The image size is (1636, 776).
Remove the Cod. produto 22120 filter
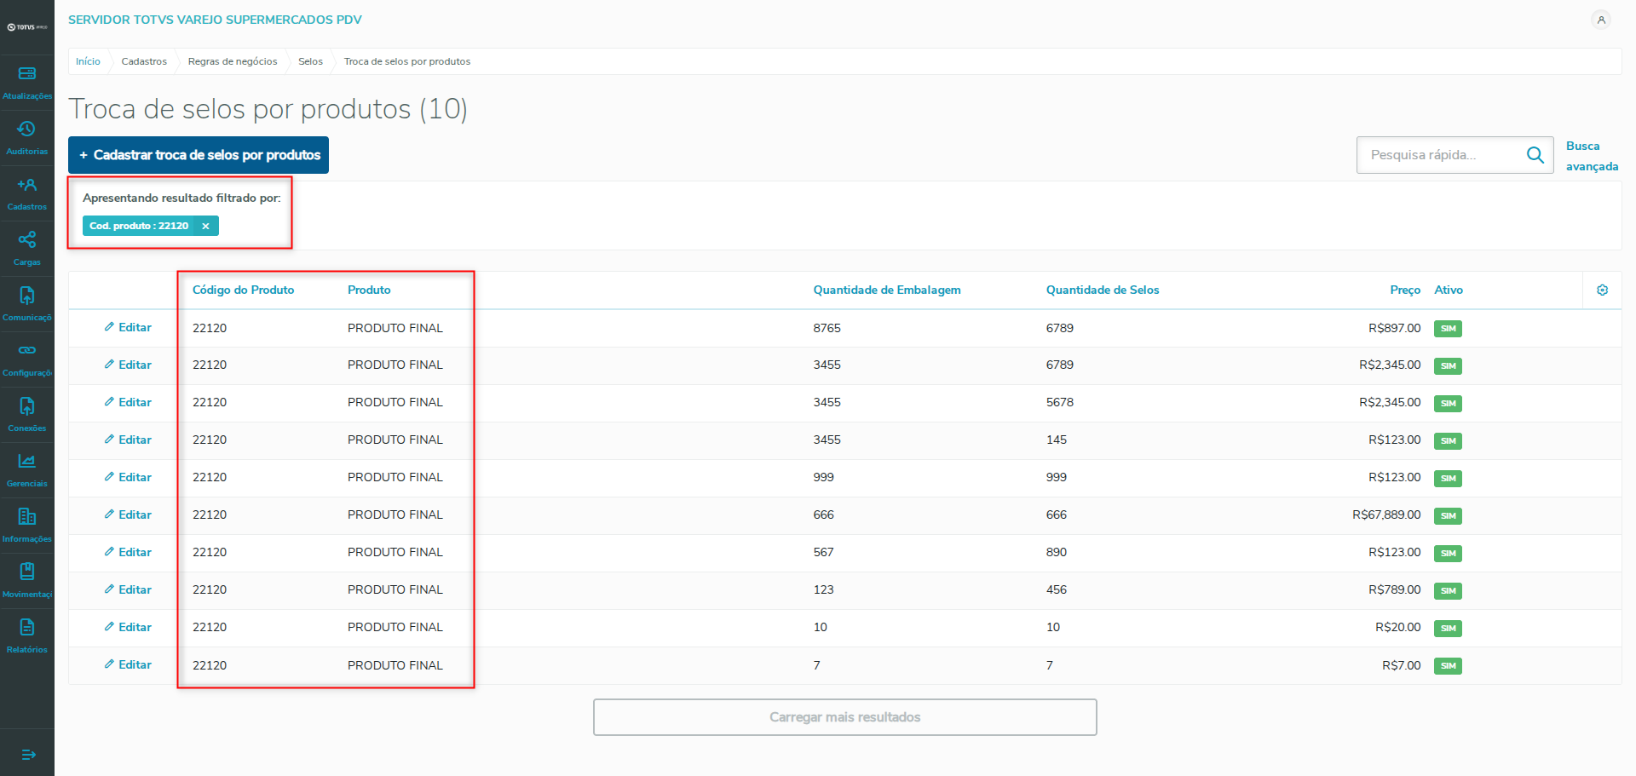tap(205, 226)
